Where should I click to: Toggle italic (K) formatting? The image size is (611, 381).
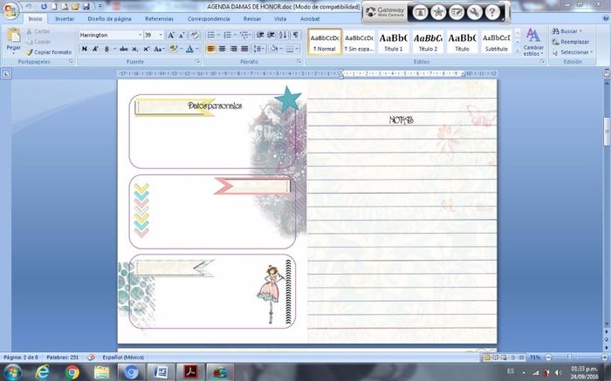click(x=95, y=49)
